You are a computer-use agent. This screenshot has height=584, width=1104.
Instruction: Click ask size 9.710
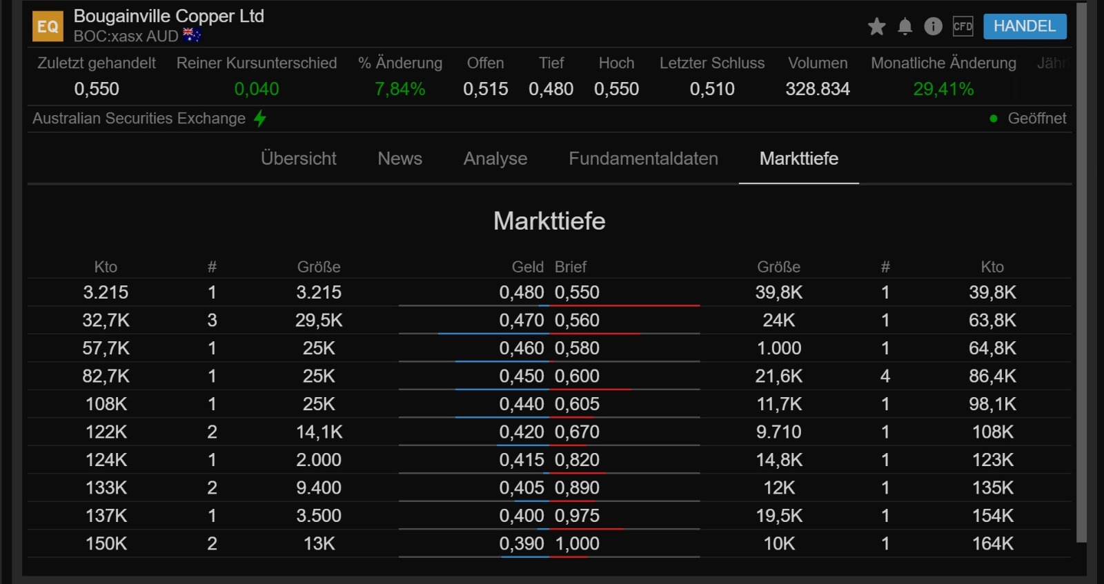tap(779, 432)
